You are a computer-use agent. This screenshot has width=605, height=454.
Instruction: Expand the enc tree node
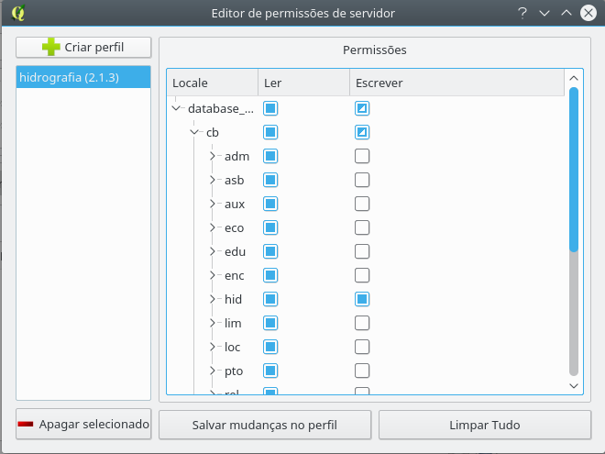click(x=213, y=275)
